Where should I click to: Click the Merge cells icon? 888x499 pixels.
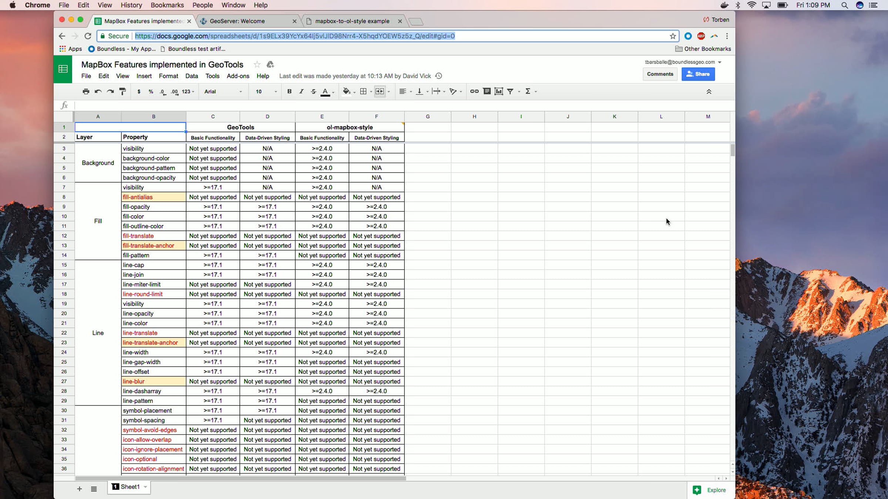(380, 91)
